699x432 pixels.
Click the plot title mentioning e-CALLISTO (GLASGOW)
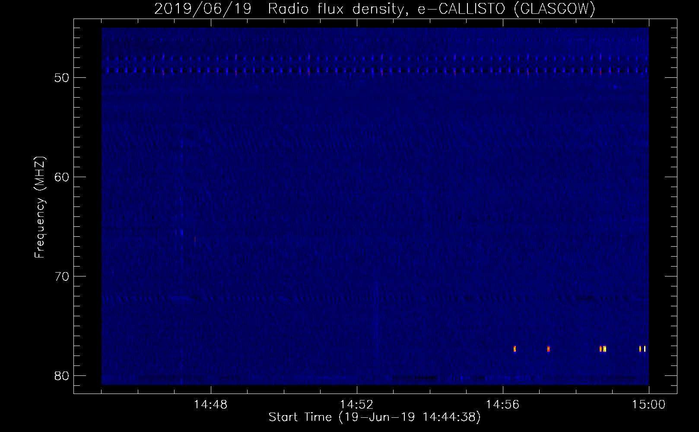click(x=375, y=9)
